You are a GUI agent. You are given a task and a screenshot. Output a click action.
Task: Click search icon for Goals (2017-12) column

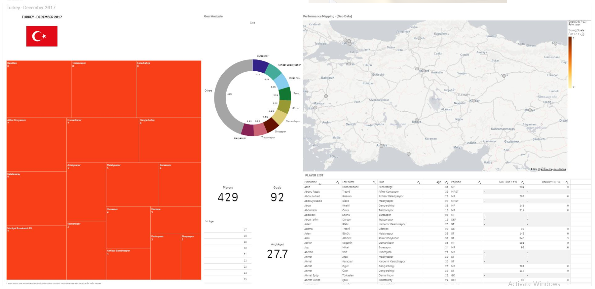567,182
